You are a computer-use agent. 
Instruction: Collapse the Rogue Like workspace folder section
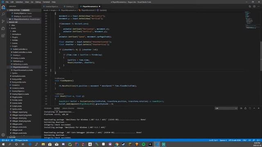(x=24, y=22)
